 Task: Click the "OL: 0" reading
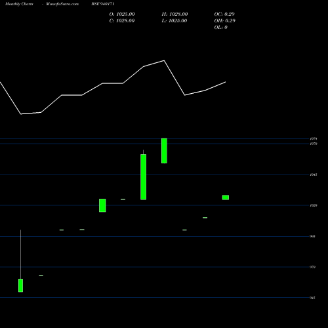(x=221, y=28)
